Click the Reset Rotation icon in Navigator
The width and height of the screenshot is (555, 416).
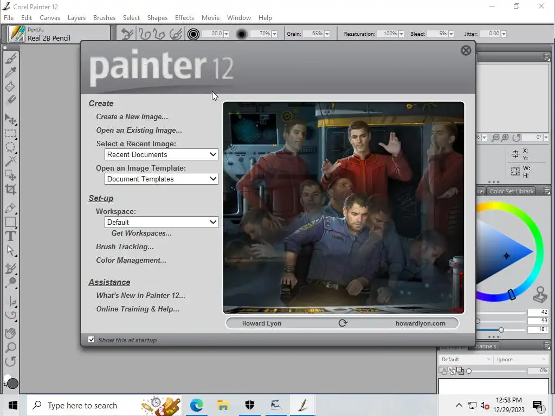tap(517, 138)
